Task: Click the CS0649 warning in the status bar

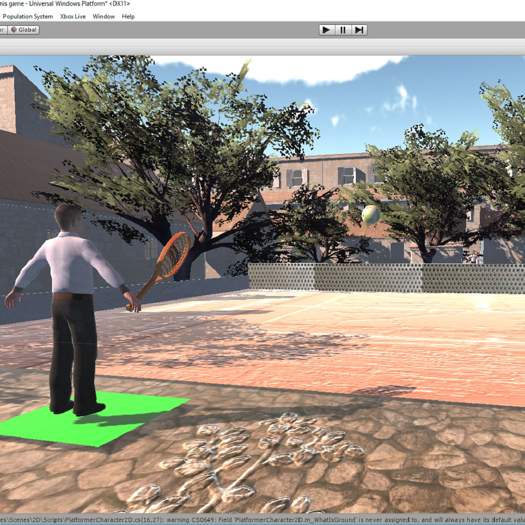Action: pos(262,520)
